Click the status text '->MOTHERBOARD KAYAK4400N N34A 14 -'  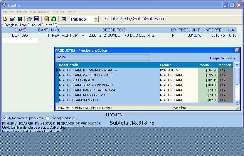tap(86, 108)
